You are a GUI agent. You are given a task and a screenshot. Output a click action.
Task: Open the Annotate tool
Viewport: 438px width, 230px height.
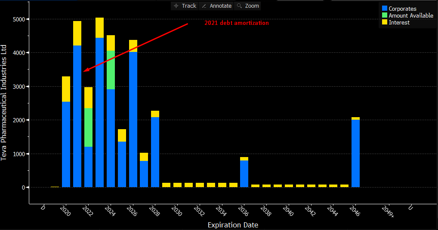[216, 6]
